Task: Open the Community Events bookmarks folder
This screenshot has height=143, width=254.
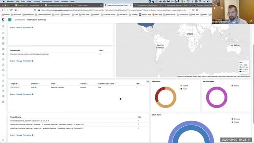Action: (43, 15)
